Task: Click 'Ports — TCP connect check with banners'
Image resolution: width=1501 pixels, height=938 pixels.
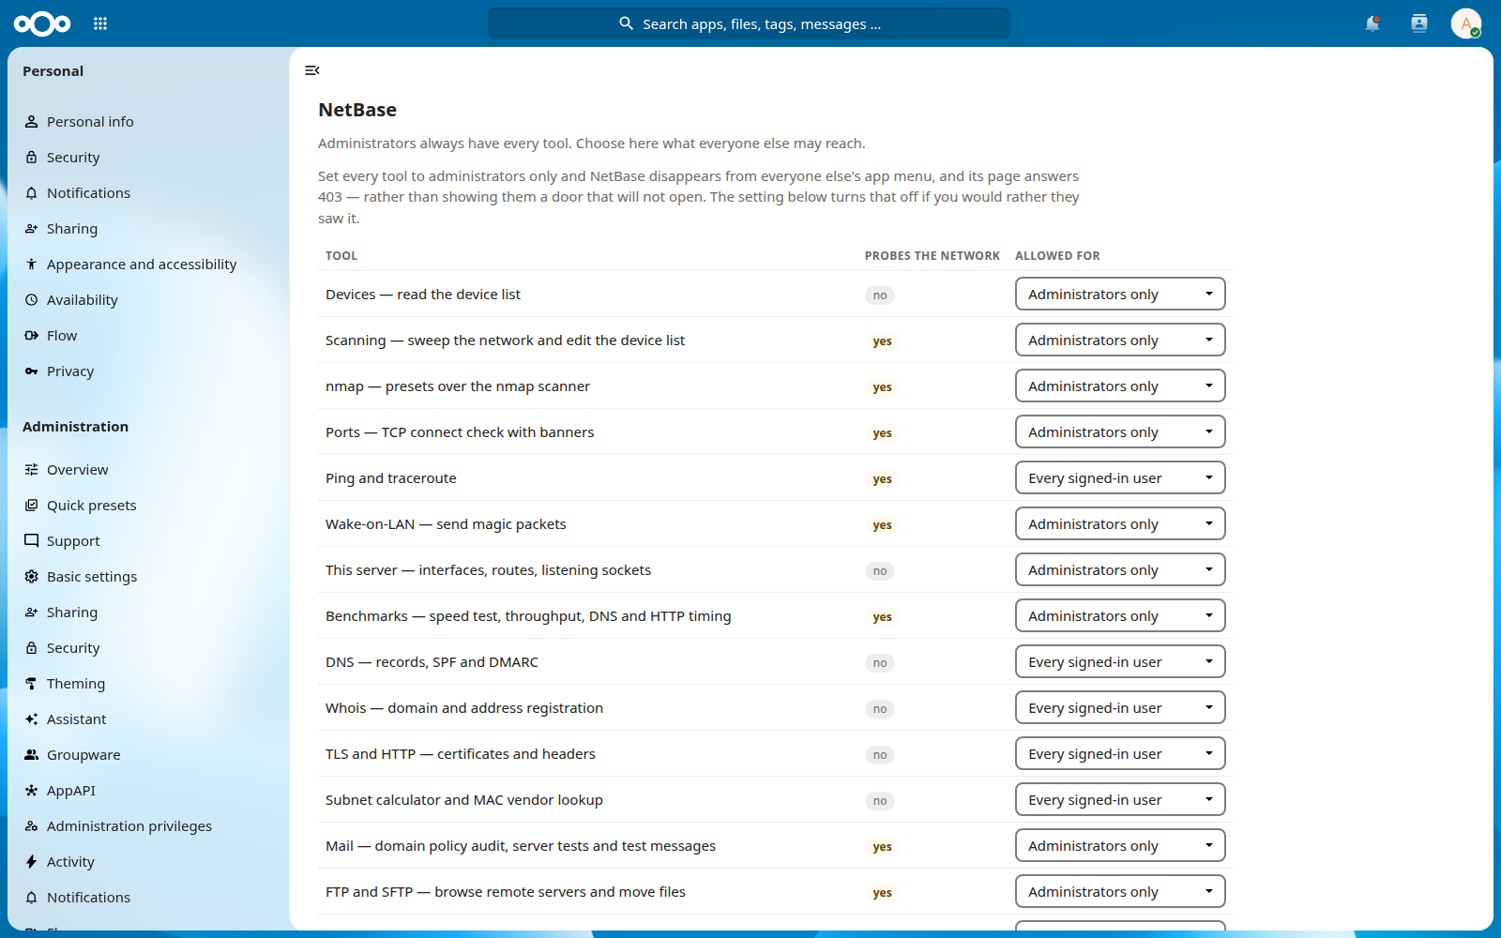Action: click(x=460, y=432)
